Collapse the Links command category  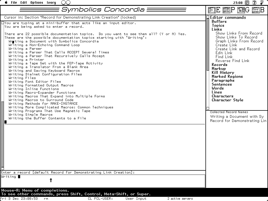217,29
